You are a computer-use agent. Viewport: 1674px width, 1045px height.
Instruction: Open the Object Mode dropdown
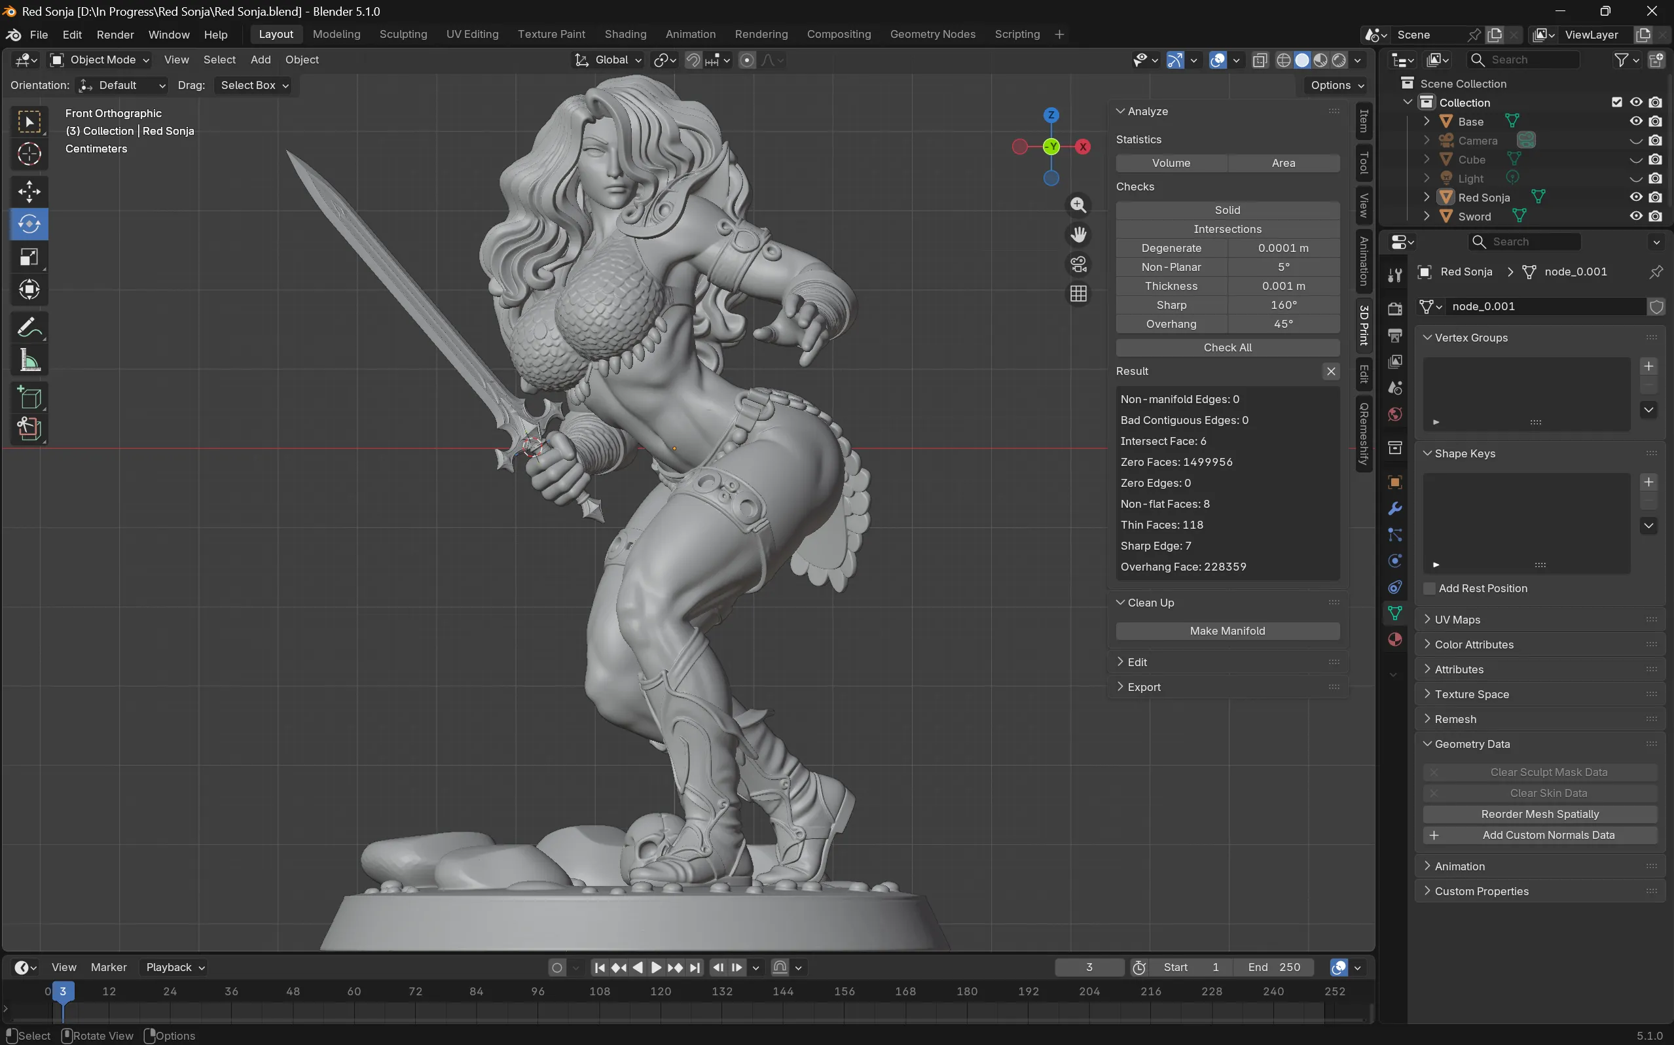coord(100,60)
